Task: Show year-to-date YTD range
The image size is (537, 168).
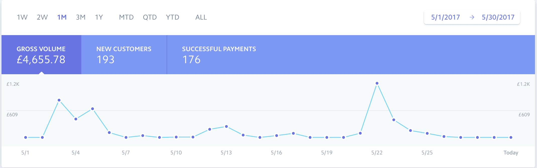Action: click(x=173, y=17)
